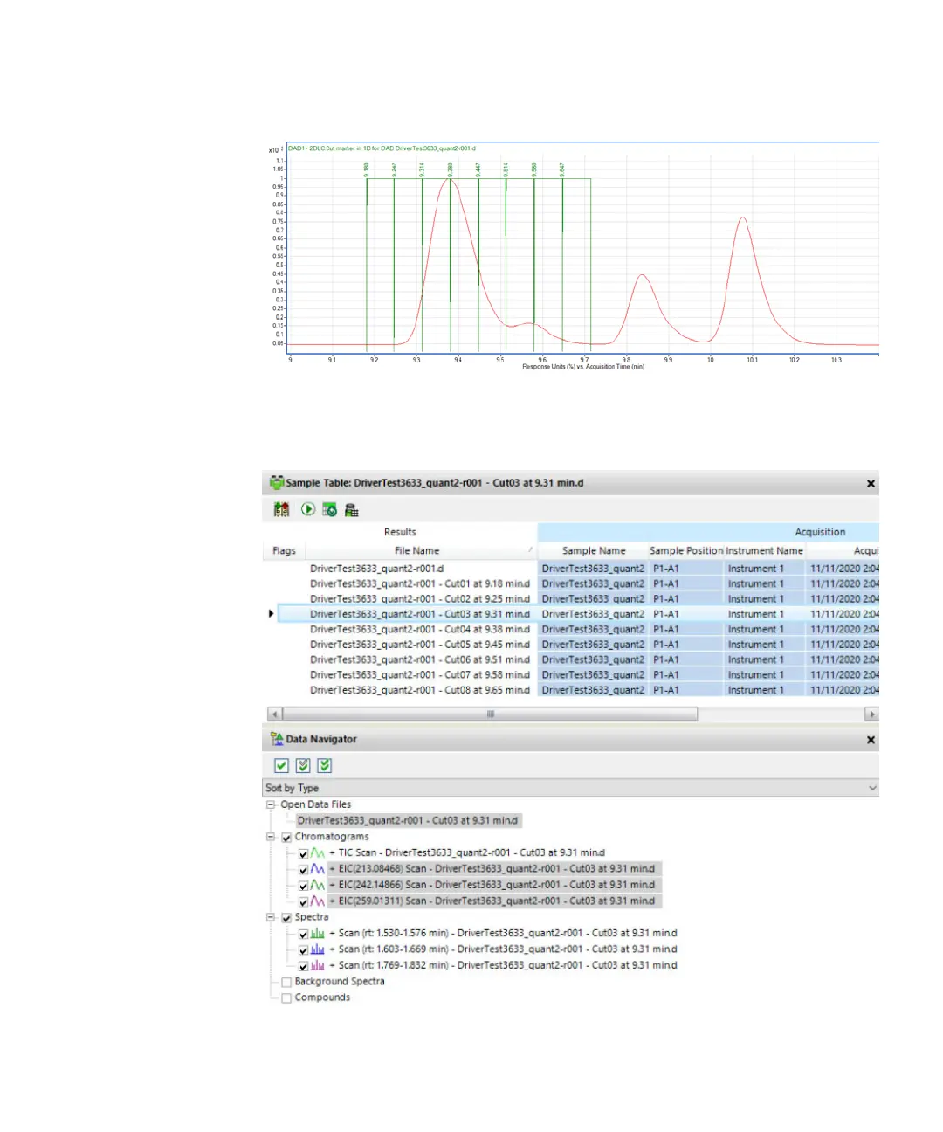The height and width of the screenshot is (1132, 943).
Task: Click third checkmark icon in Data Navigator toolbar
Action: point(325,766)
